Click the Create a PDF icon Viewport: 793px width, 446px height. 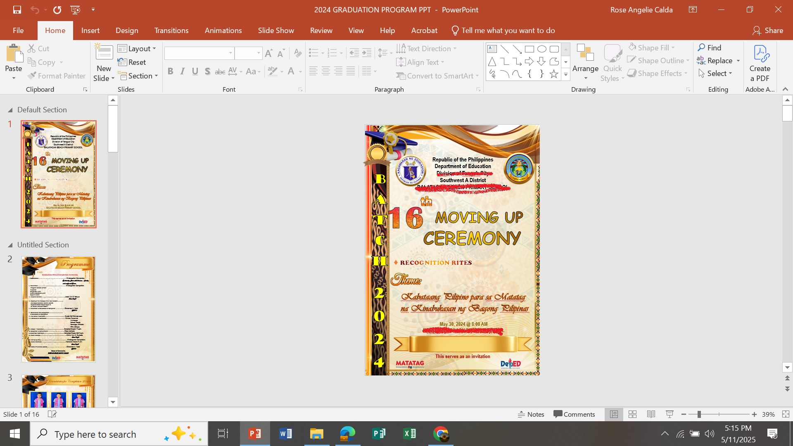760,54
